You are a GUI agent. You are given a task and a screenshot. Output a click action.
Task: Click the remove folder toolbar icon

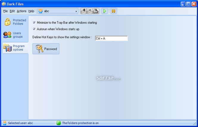click(90, 11)
